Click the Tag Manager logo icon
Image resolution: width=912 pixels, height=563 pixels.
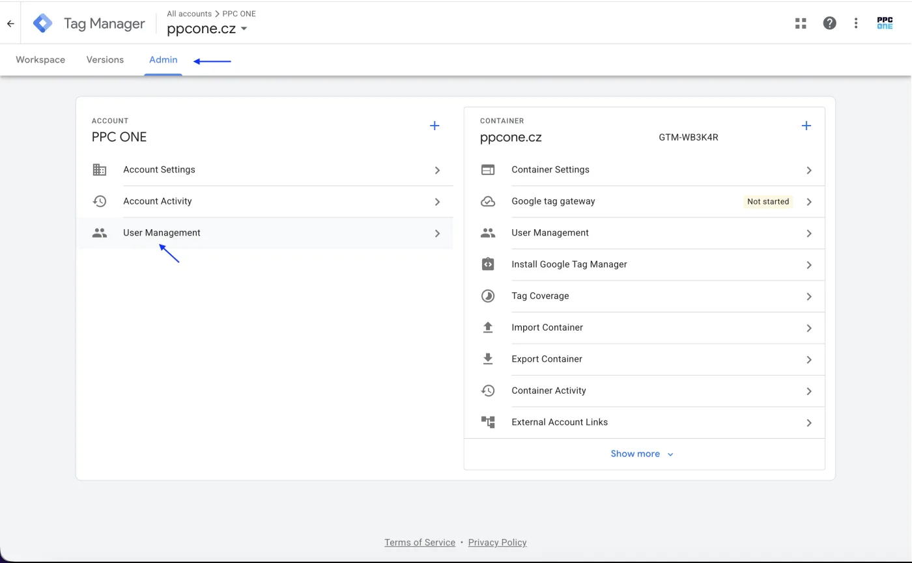coord(43,23)
